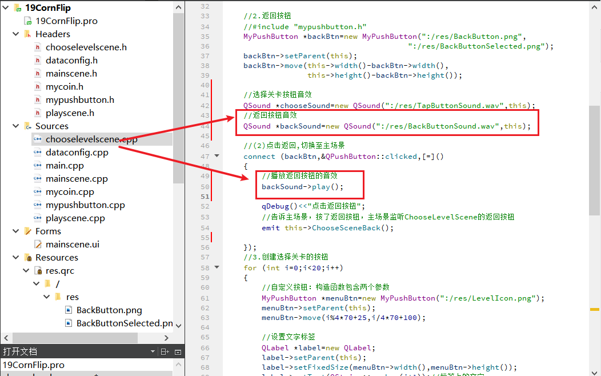The width and height of the screenshot is (601, 376).
Task: Open mypushbutton.cpp source file
Action: [86, 205]
